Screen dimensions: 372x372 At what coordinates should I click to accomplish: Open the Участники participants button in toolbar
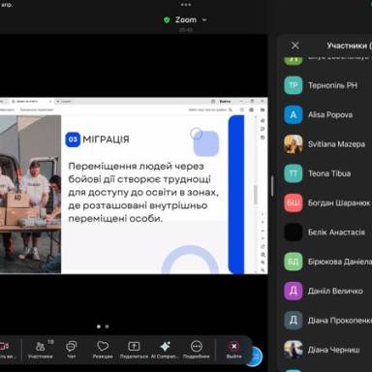pyautogui.click(x=41, y=350)
